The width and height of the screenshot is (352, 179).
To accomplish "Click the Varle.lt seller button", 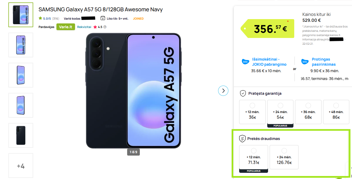I will pyautogui.click(x=66, y=27).
